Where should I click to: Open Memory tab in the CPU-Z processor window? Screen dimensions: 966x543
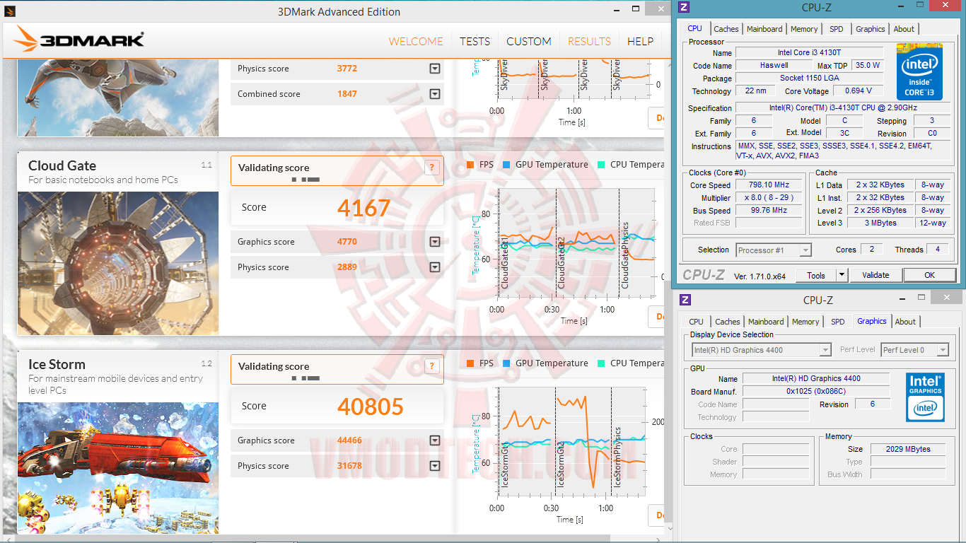804,29
